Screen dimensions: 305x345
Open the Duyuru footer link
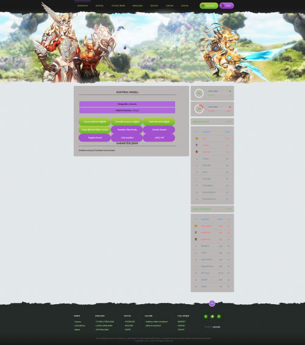point(77,322)
